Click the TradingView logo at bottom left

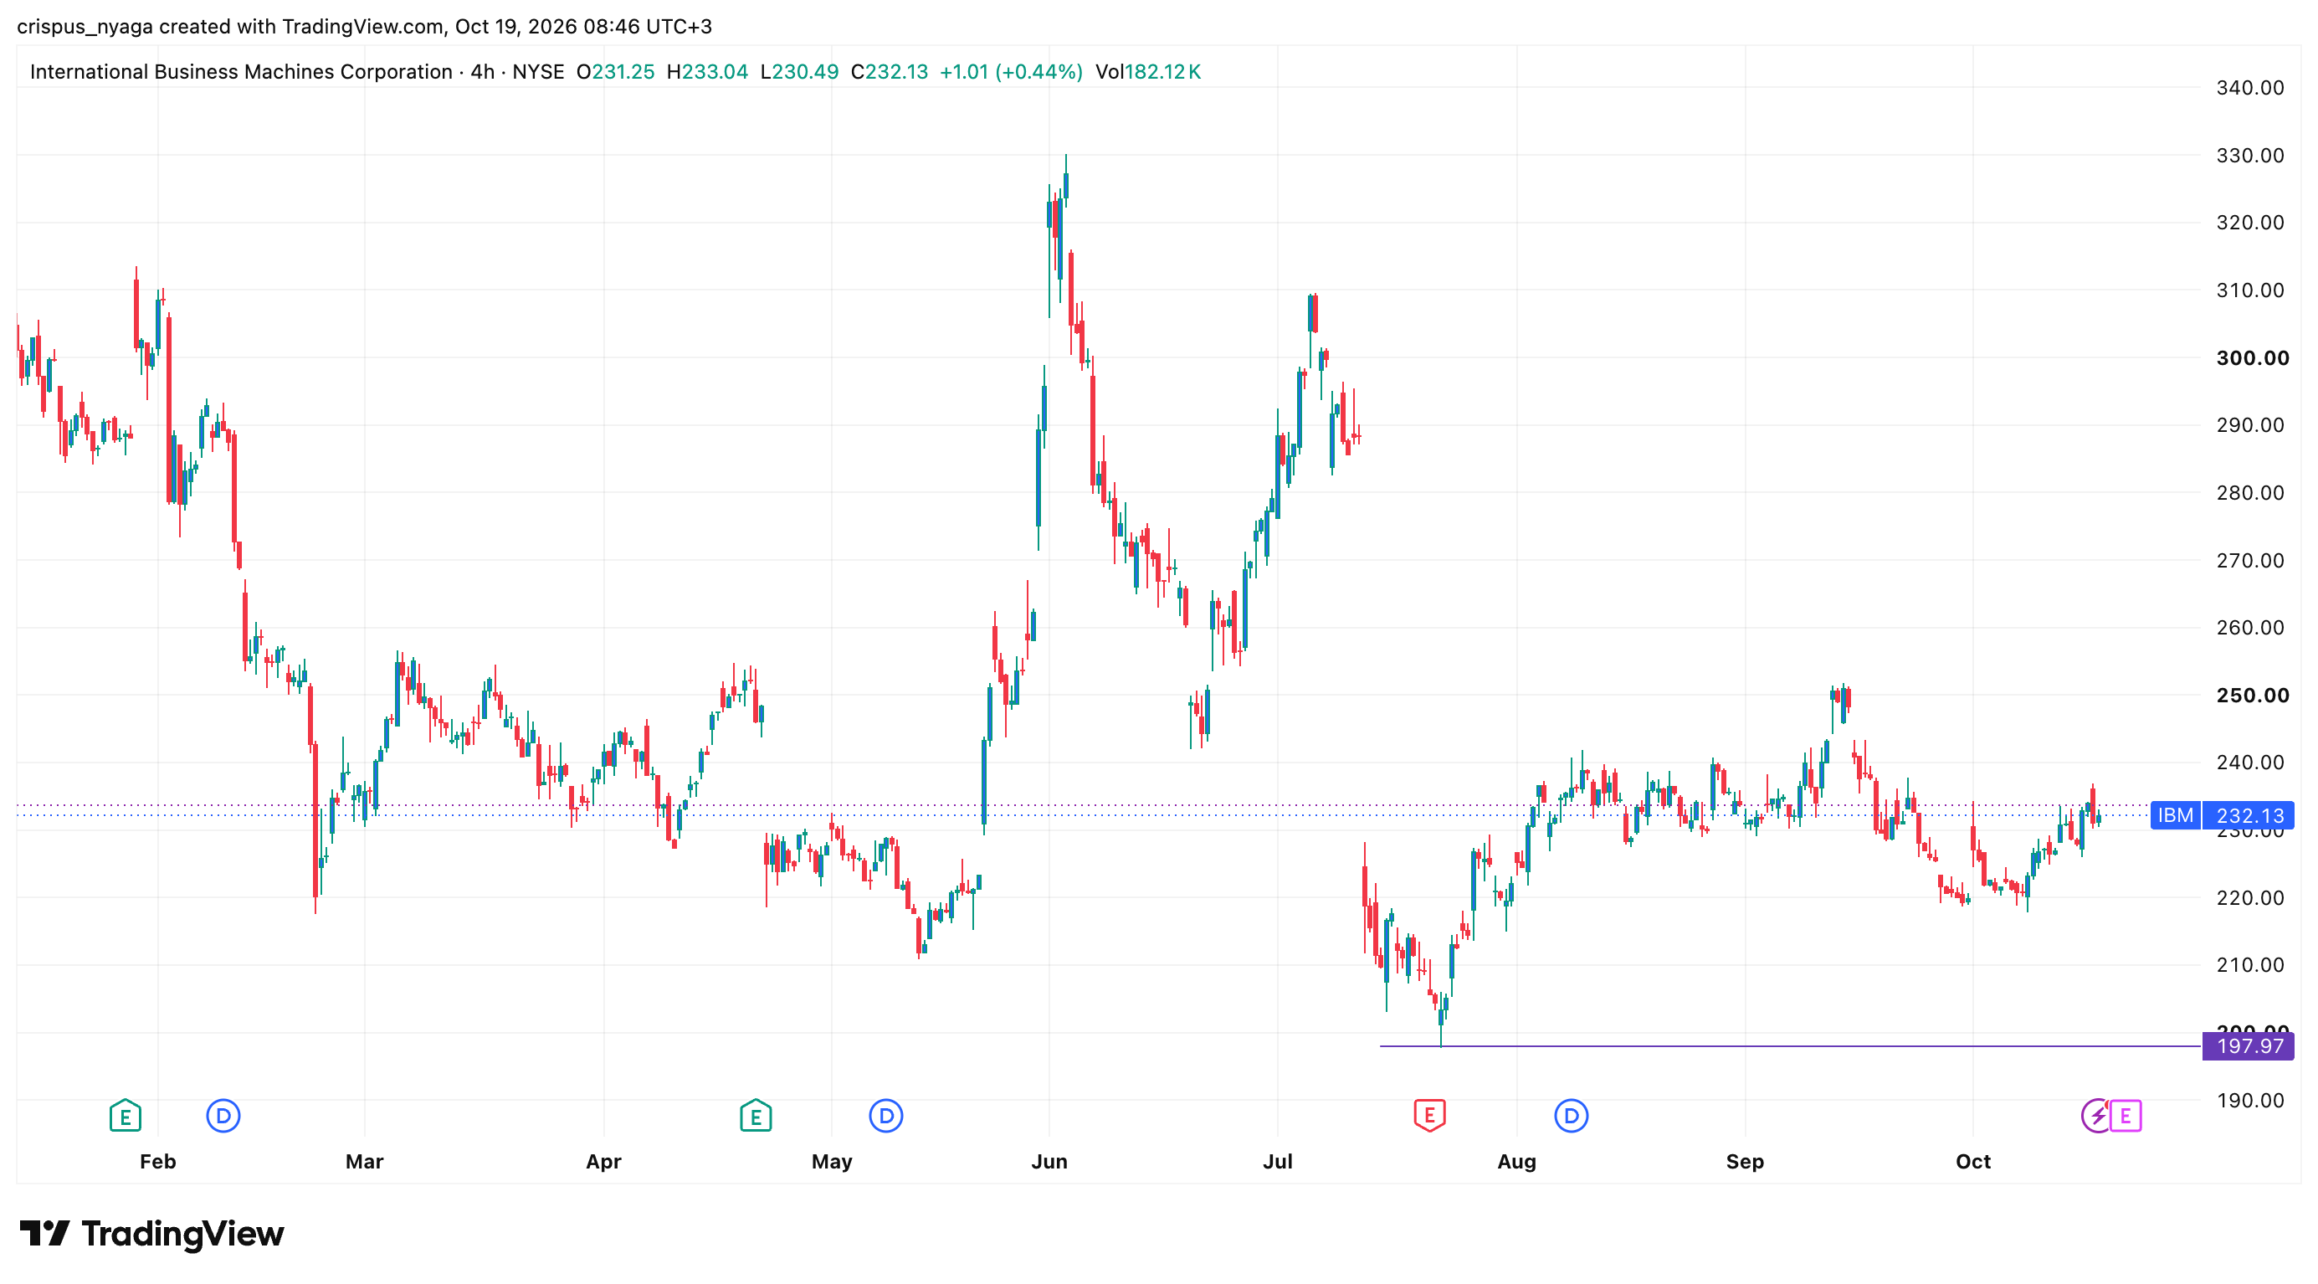(x=152, y=1234)
